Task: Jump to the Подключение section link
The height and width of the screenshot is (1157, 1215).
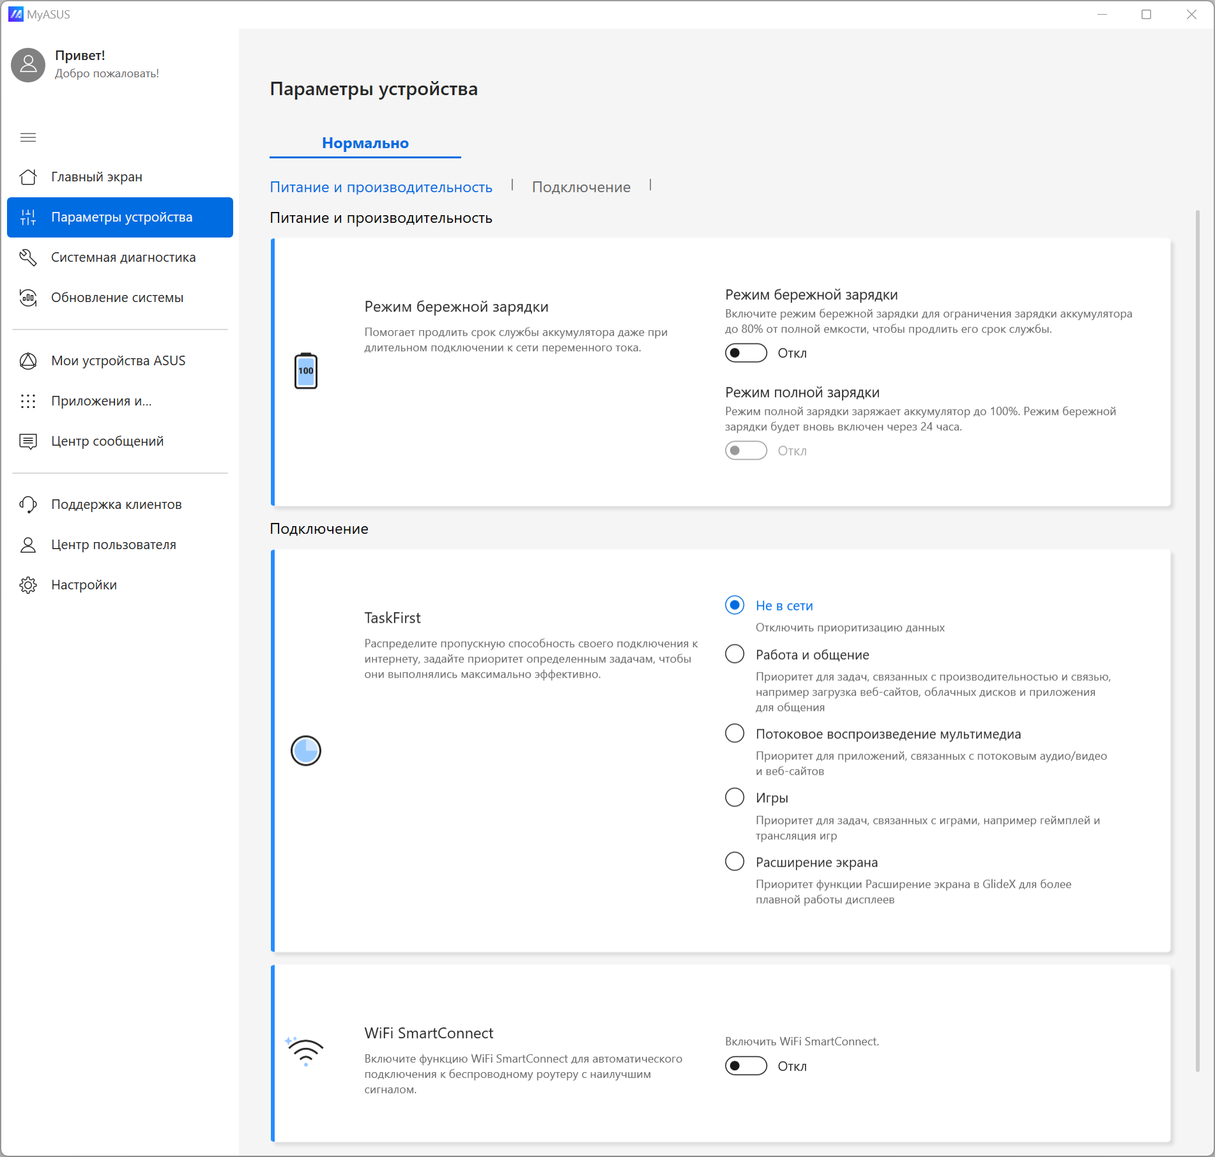Action: pyautogui.click(x=581, y=187)
